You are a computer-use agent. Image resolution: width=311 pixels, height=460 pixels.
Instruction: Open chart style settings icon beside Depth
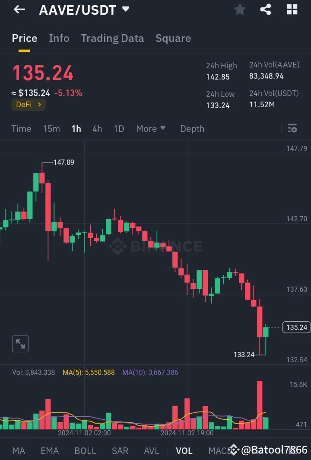tap(292, 128)
